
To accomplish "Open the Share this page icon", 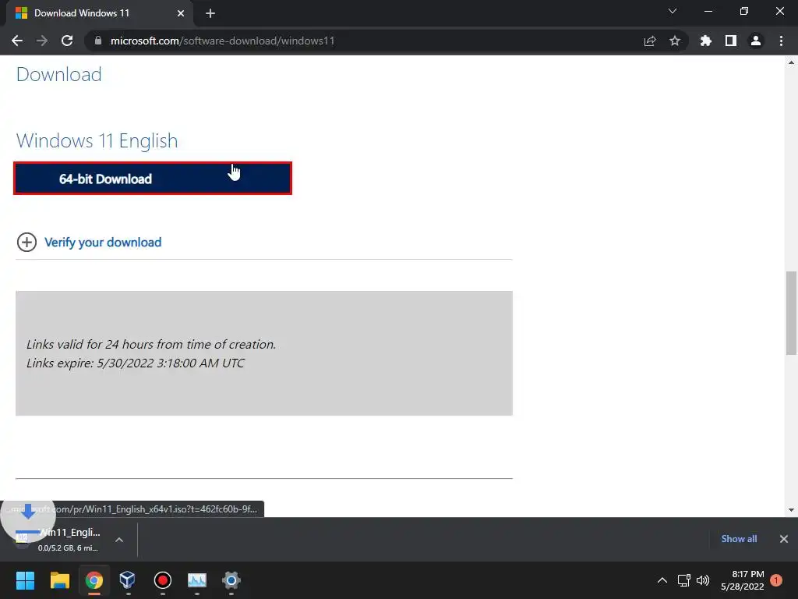I will pyautogui.click(x=650, y=41).
